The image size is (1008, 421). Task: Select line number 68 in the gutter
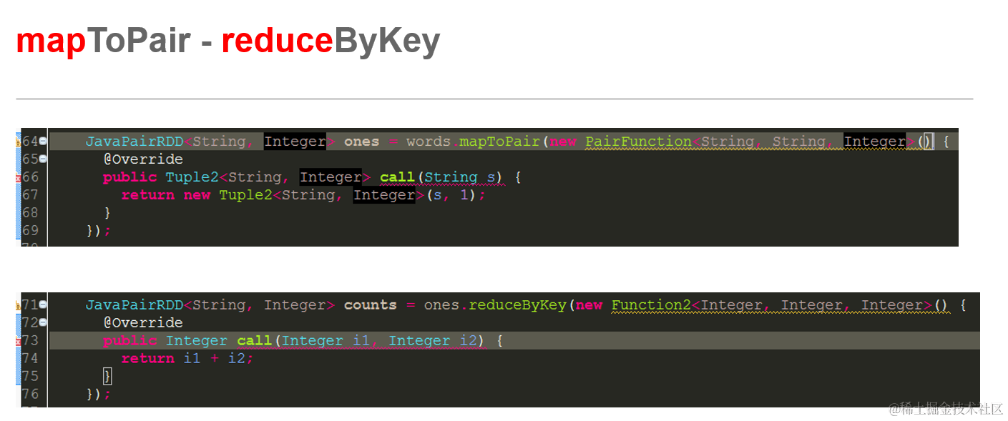click(x=30, y=213)
